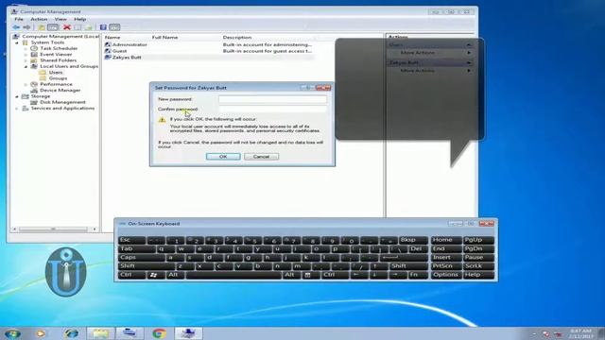The image size is (605, 340).
Task: Open the Windows Start orb
Action: [x=12, y=333]
